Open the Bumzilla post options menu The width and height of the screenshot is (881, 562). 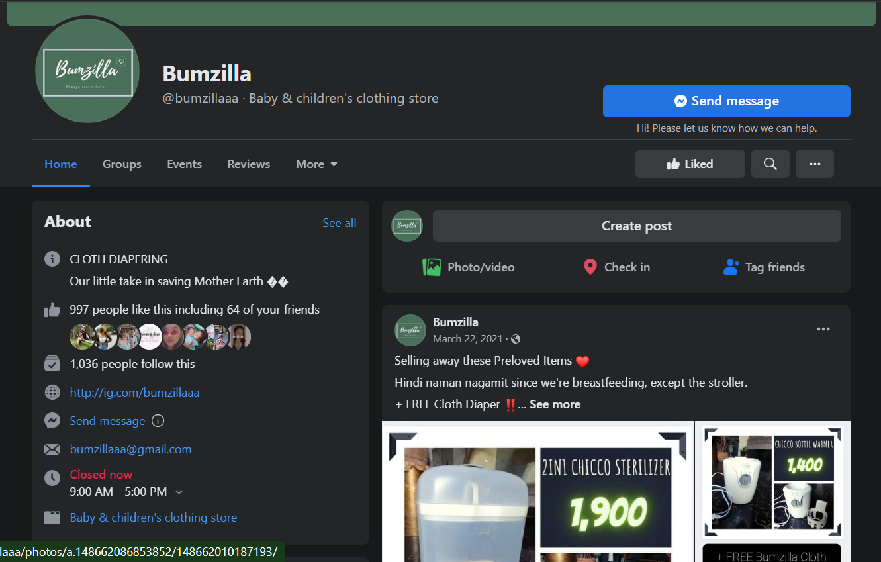click(x=823, y=329)
